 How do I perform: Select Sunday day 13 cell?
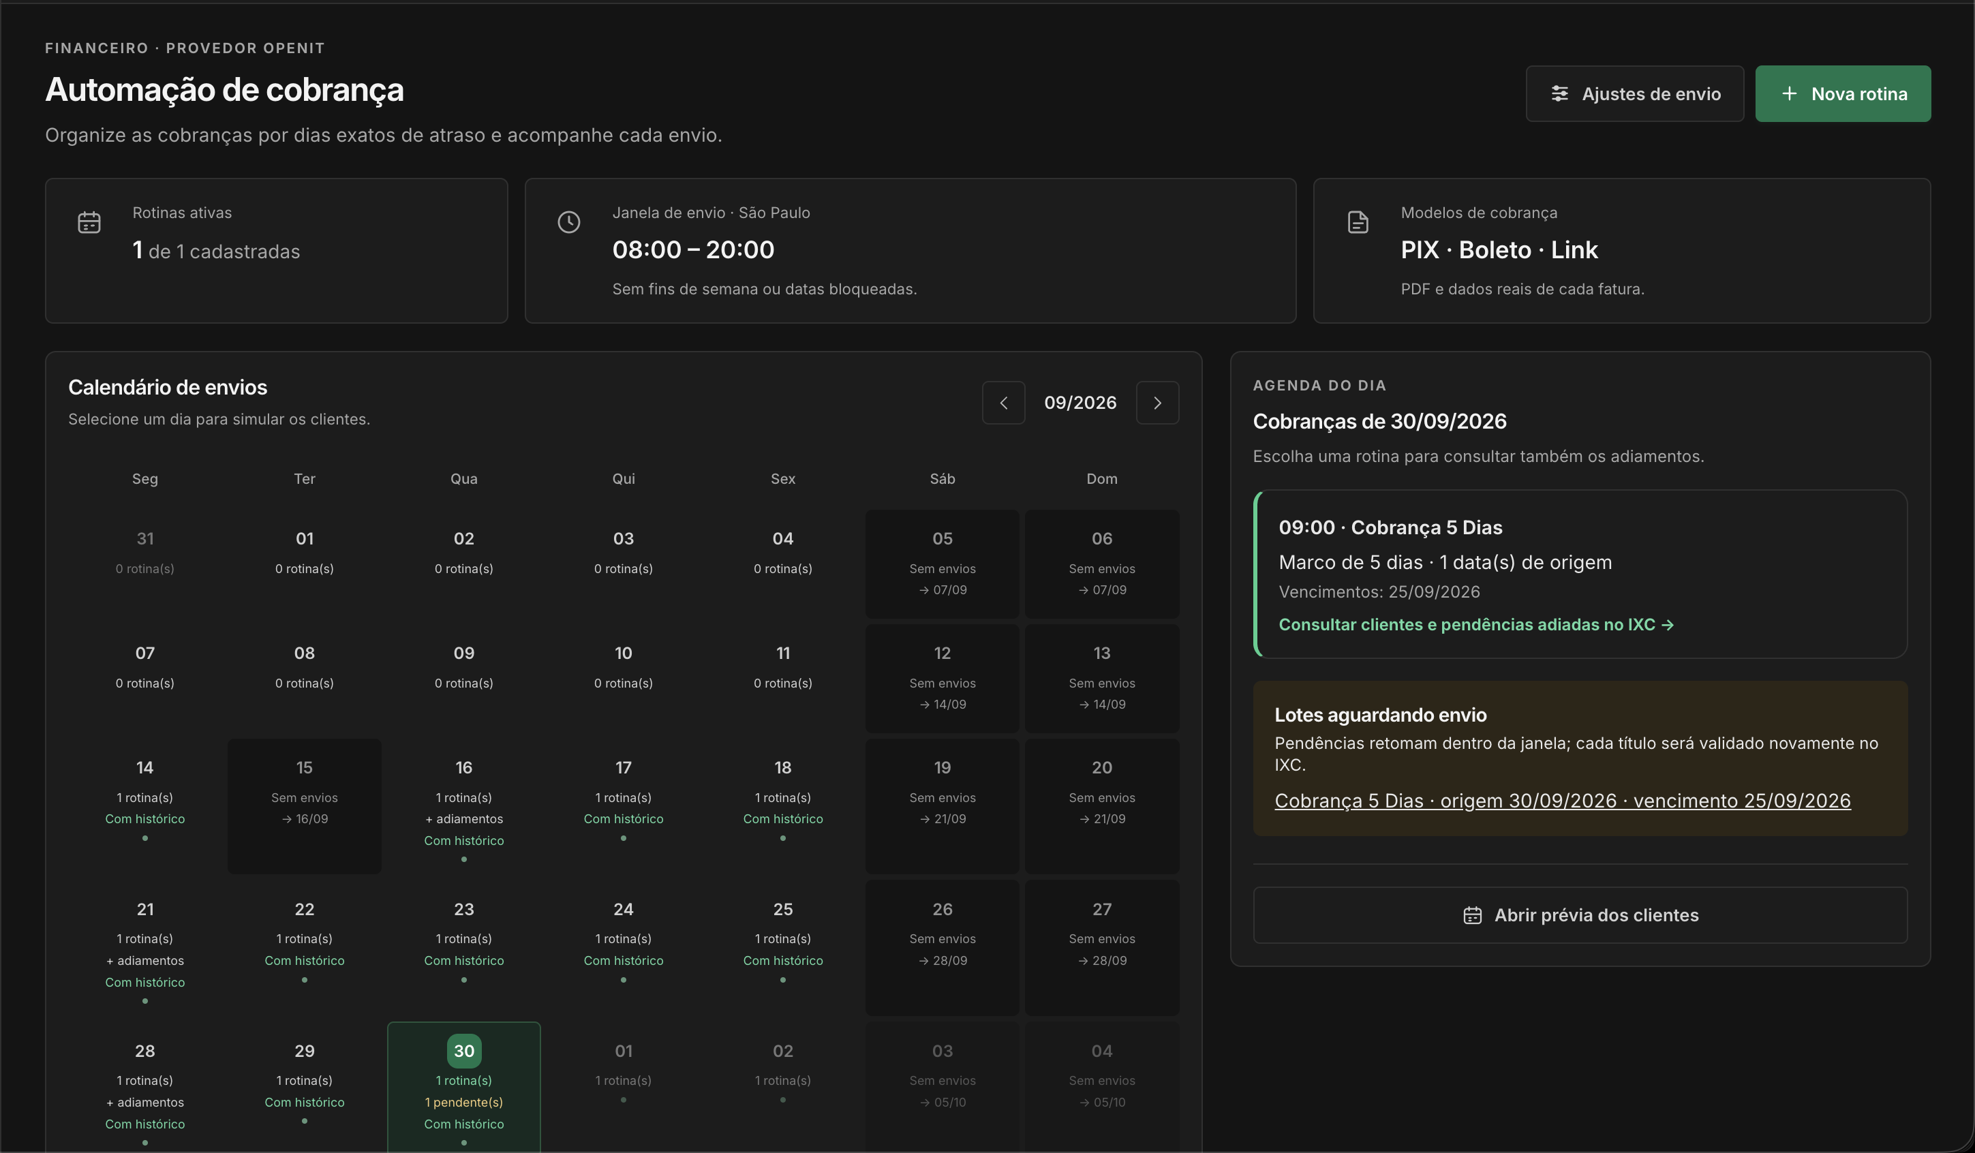tap(1102, 679)
